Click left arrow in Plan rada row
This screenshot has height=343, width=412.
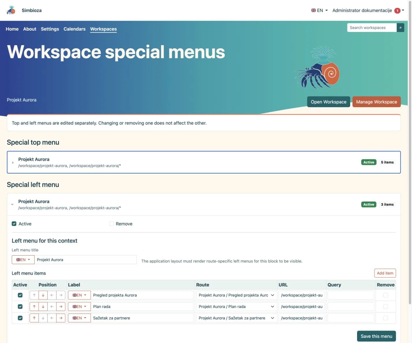(x=52, y=307)
